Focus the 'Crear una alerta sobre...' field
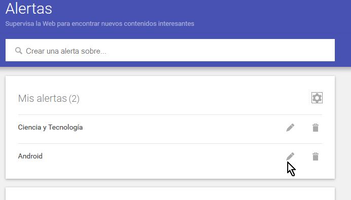Screen dimensions: 351x200 [170, 50]
